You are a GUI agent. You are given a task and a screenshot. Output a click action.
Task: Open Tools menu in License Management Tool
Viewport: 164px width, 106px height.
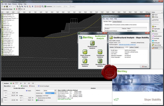click(111, 19)
